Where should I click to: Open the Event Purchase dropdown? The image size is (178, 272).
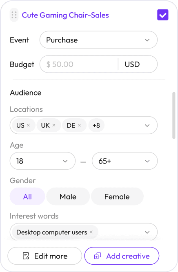(x=98, y=40)
